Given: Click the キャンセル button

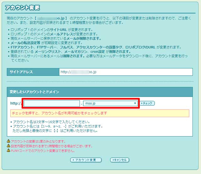Looking at the screenshot, I should [x=119, y=160].
